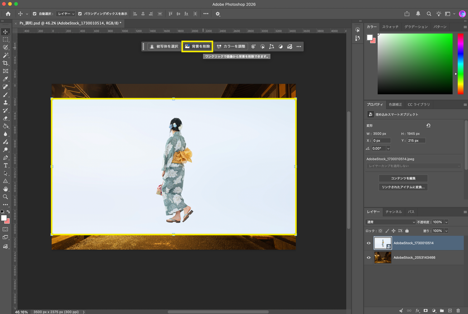This screenshot has width=468, height=314.
Task: Click the 背景を削除 button
Action: (197, 47)
